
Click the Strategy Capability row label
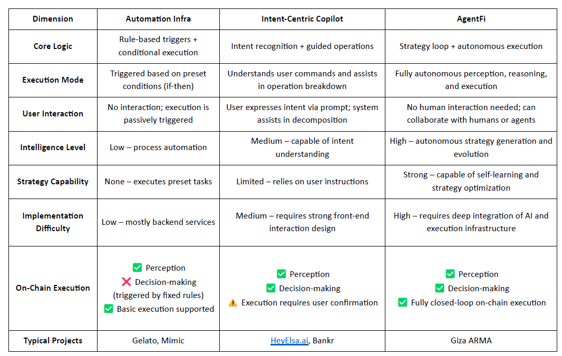pyautogui.click(x=53, y=182)
